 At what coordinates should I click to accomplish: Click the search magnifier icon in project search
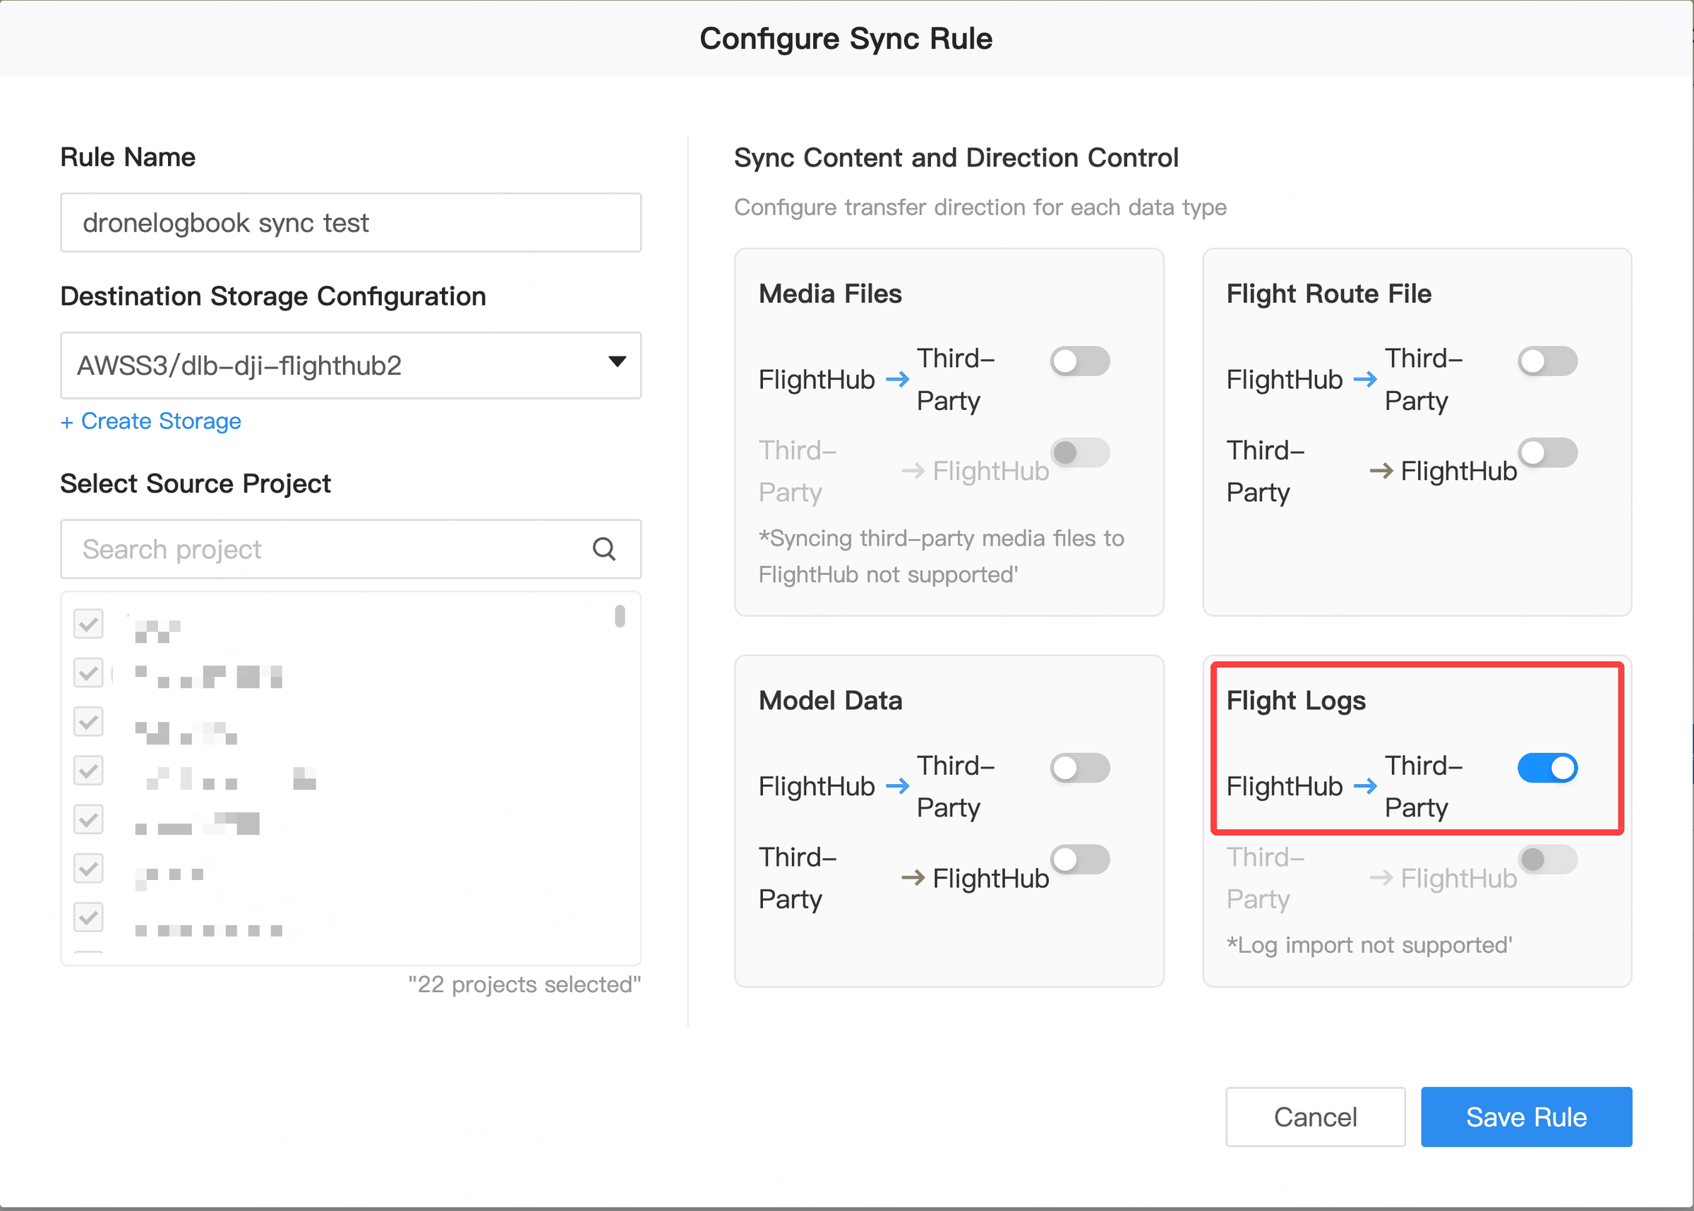pyautogui.click(x=604, y=550)
